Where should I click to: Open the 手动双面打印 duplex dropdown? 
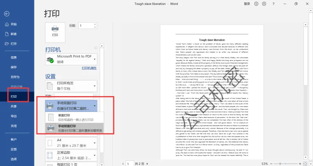71,106
